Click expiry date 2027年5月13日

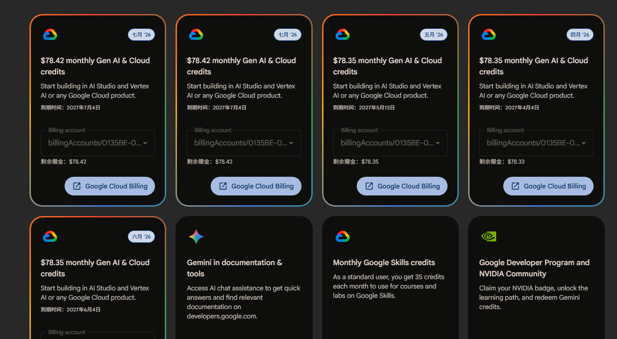coord(364,108)
